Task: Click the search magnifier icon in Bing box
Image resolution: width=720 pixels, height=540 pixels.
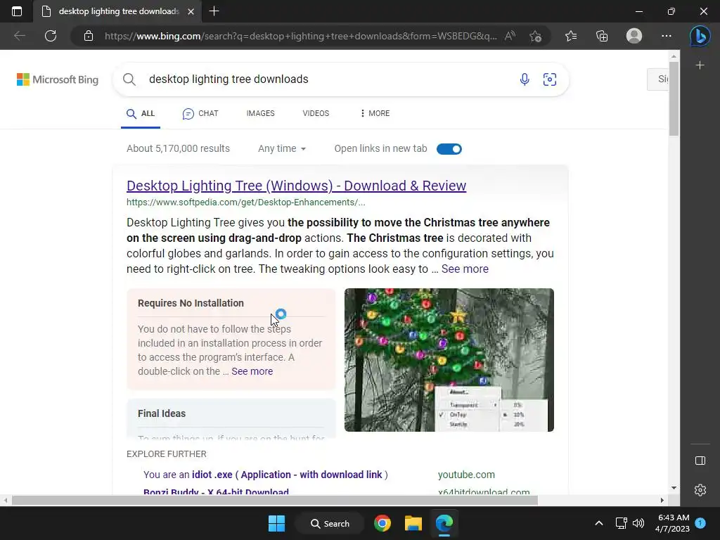Action: (x=129, y=79)
